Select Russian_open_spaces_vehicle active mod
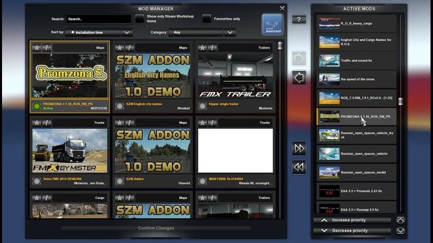433x243 pixels. click(x=357, y=154)
